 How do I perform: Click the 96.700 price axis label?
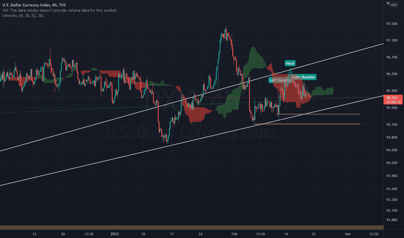(391, 57)
